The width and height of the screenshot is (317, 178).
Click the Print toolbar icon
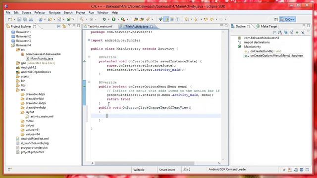coord(31,19)
